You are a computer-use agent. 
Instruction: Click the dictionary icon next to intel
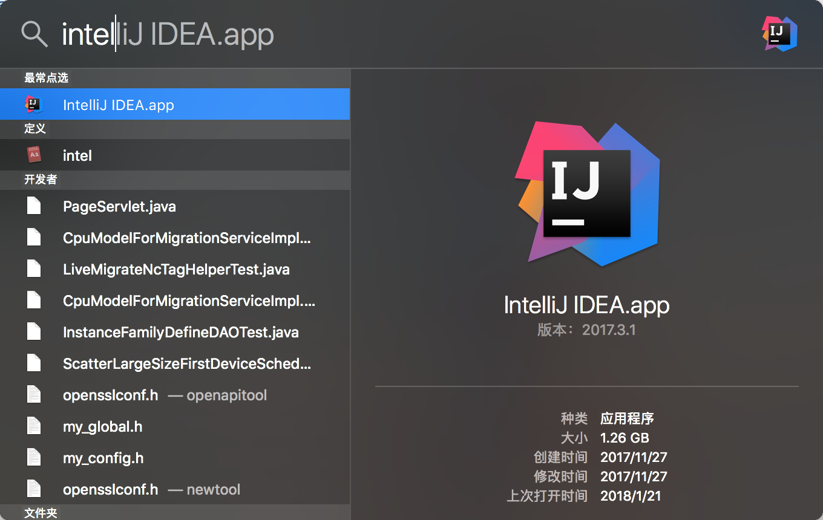click(x=34, y=155)
